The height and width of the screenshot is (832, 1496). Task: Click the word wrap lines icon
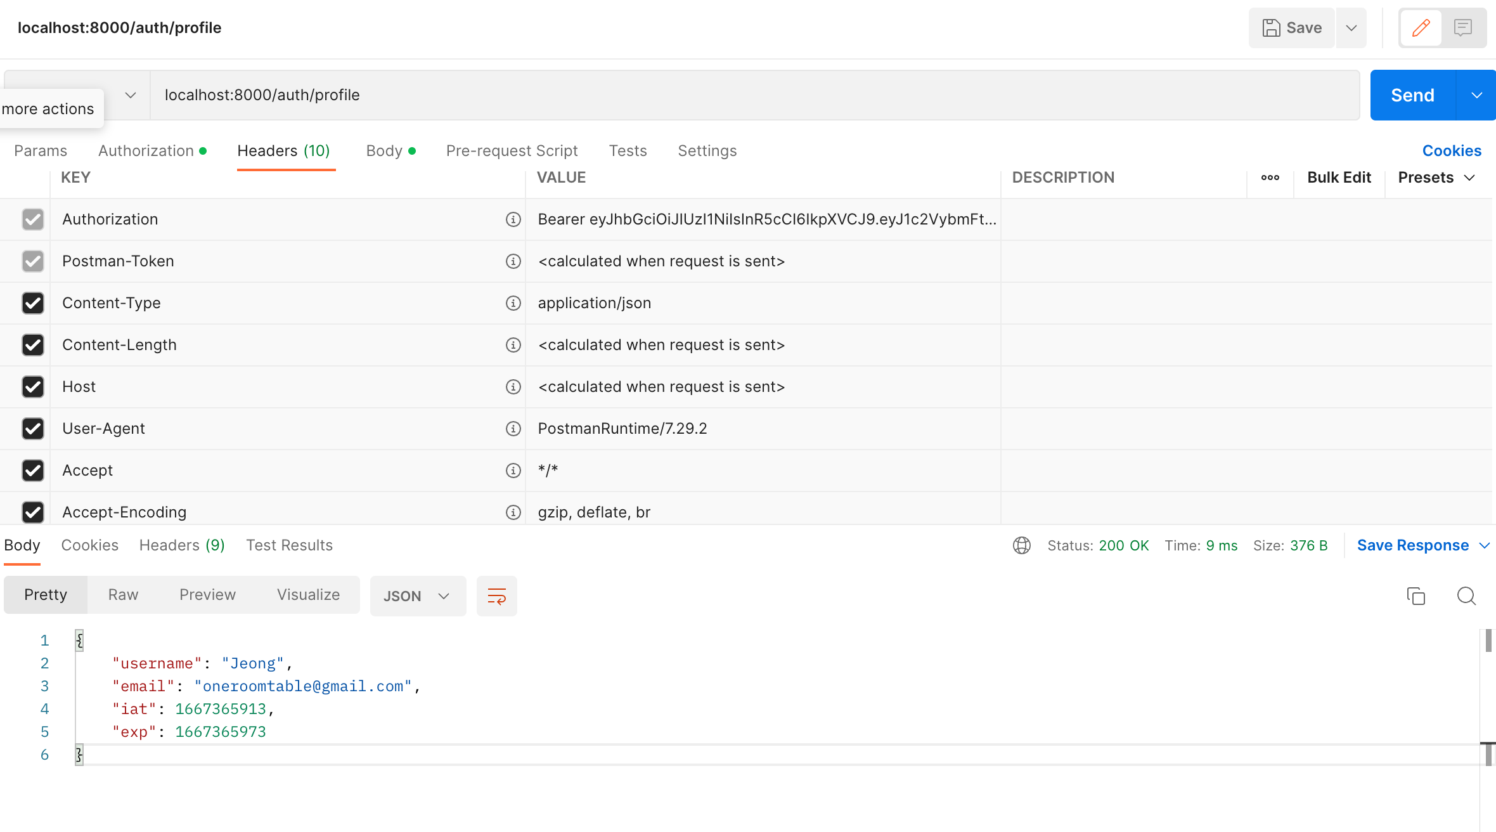point(496,595)
